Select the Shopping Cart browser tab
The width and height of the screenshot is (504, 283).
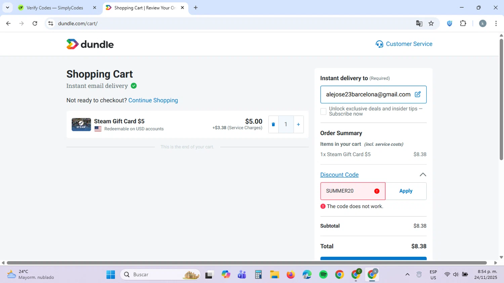click(144, 8)
